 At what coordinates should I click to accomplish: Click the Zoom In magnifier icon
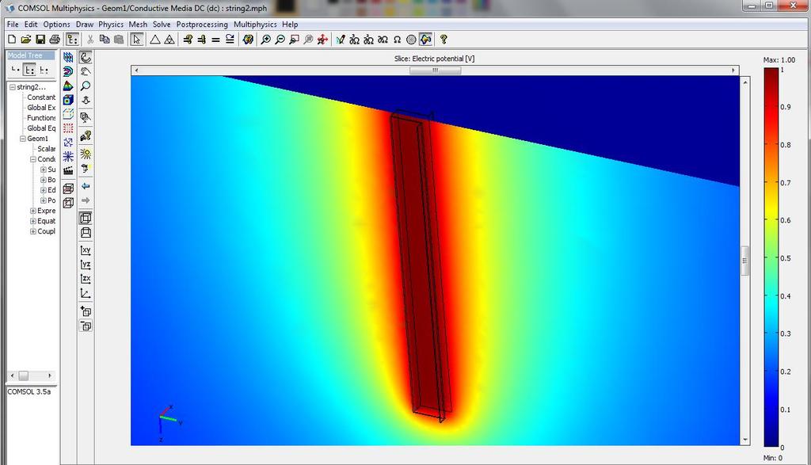(x=266, y=40)
